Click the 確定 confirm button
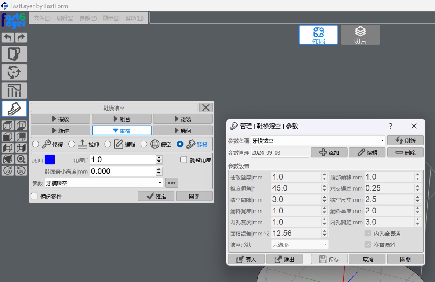Viewport: 435px width, 282px height. (156, 196)
